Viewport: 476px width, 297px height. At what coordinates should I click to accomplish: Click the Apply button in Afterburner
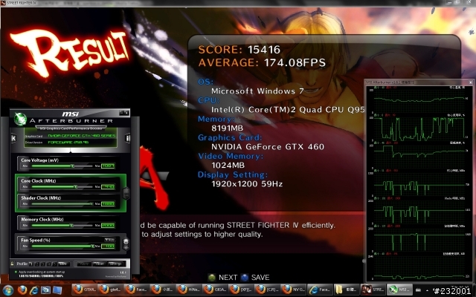84,264
